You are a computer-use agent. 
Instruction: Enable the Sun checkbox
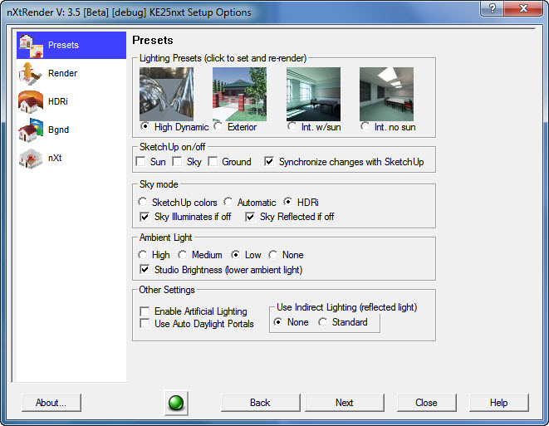click(x=140, y=161)
